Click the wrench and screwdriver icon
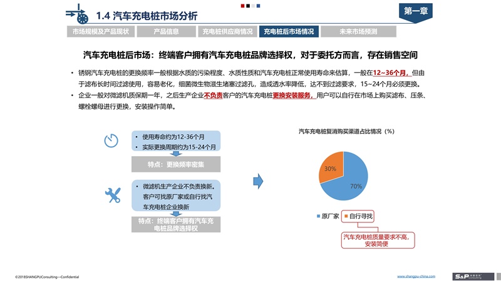Screen dimensions: 501x281 pos(113,195)
